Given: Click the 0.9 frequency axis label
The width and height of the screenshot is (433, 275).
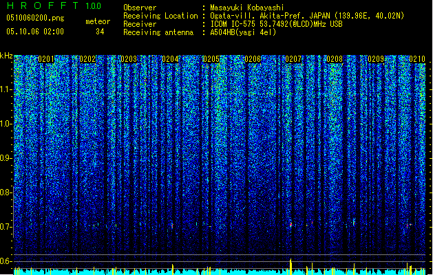Looking at the screenshot, I should click(6, 158).
